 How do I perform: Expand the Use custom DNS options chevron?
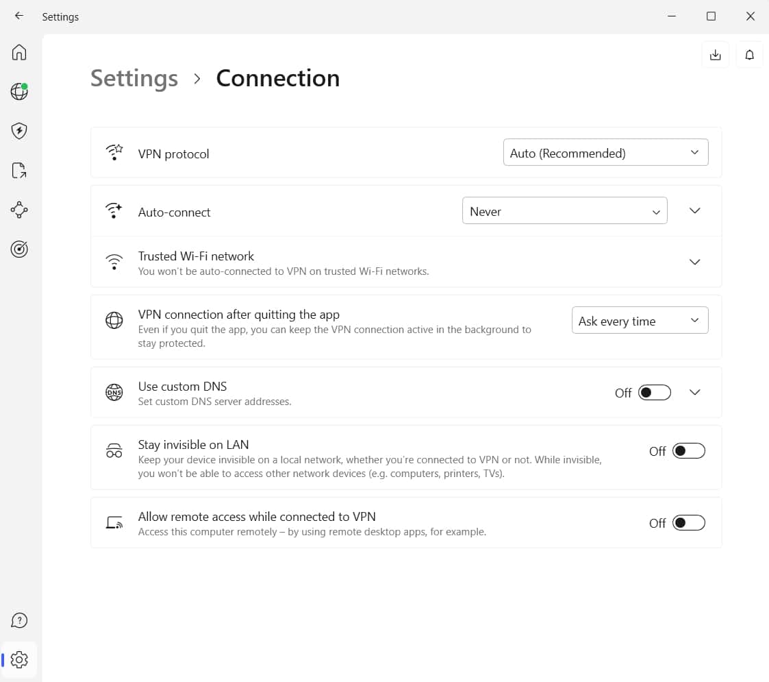click(694, 392)
